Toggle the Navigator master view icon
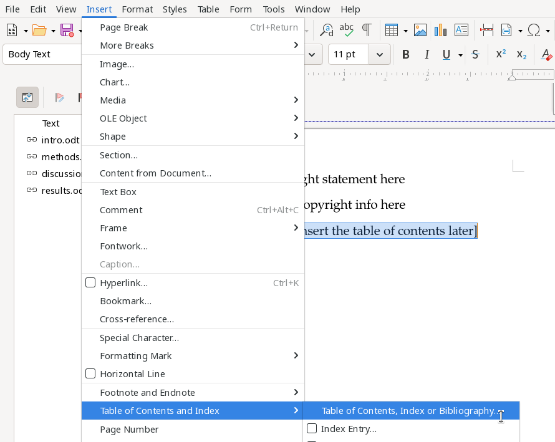This screenshot has height=442, width=555. point(27,97)
